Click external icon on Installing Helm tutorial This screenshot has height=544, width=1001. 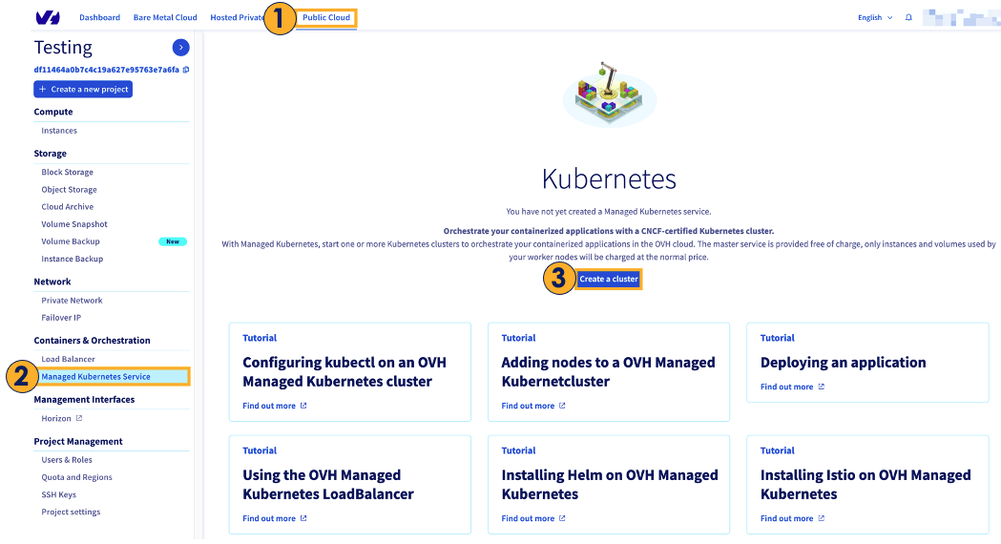[x=562, y=518]
